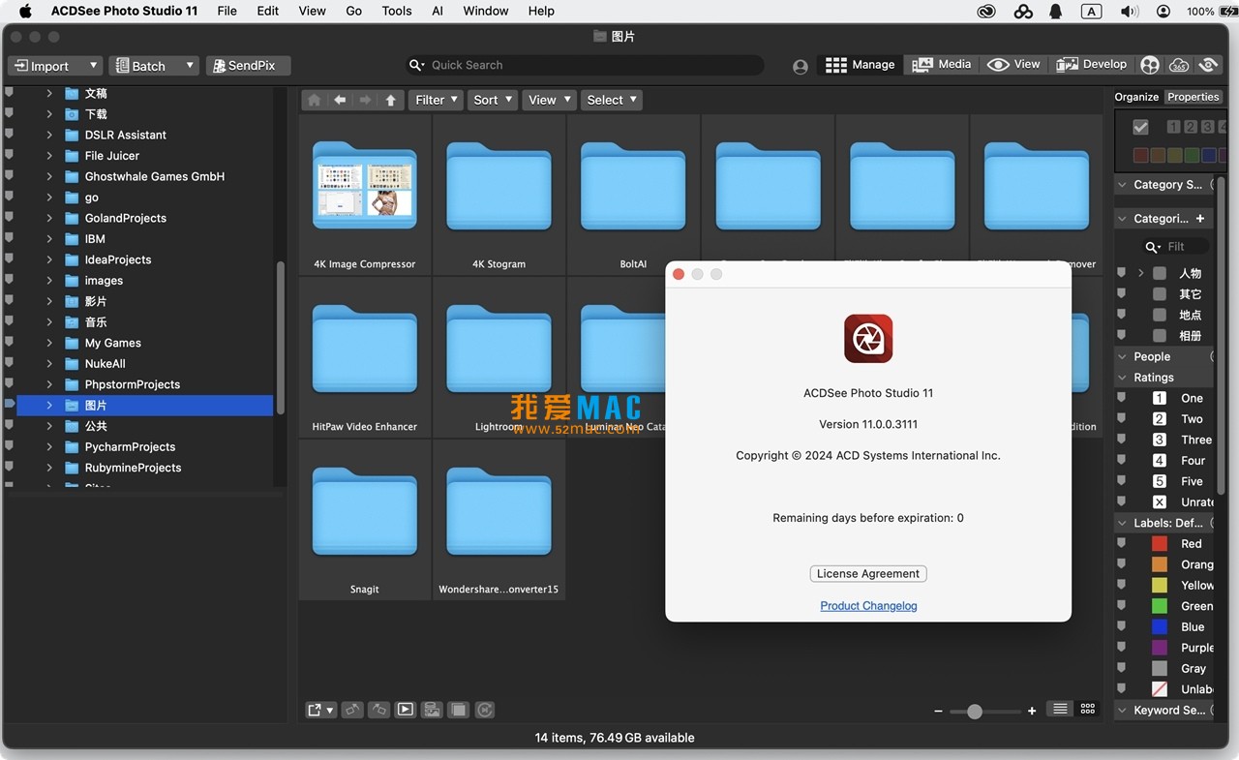Switch to View mode button
Screen dimensions: 1239x760
click(1013, 65)
